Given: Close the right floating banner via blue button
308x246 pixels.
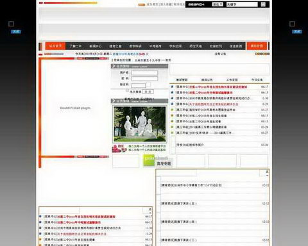Looking at the screenshot, I should click(x=297, y=31).
